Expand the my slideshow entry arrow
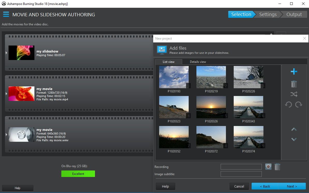The image size is (309, 193). [x=6, y=53]
